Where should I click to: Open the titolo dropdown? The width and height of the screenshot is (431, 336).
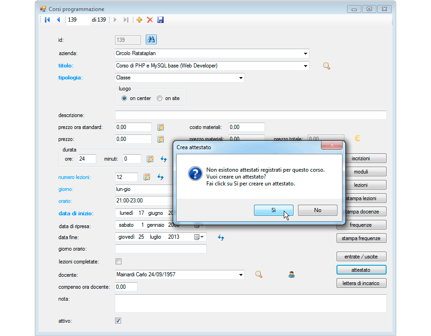click(x=305, y=66)
